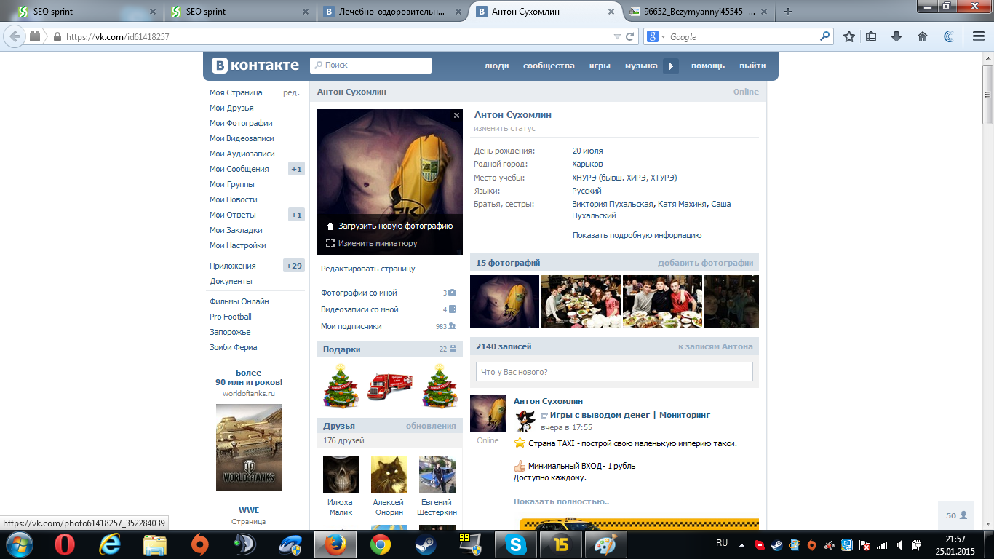
Task: Click ред. next to Моя Страница
Action: pyautogui.click(x=291, y=92)
